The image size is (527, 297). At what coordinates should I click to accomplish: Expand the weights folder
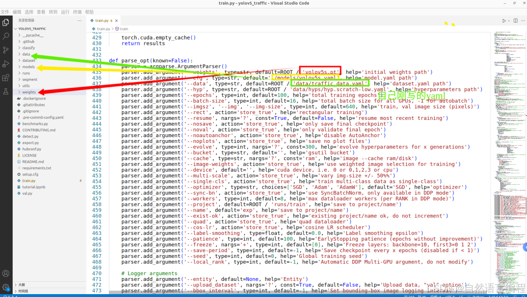[x=49, y=92]
